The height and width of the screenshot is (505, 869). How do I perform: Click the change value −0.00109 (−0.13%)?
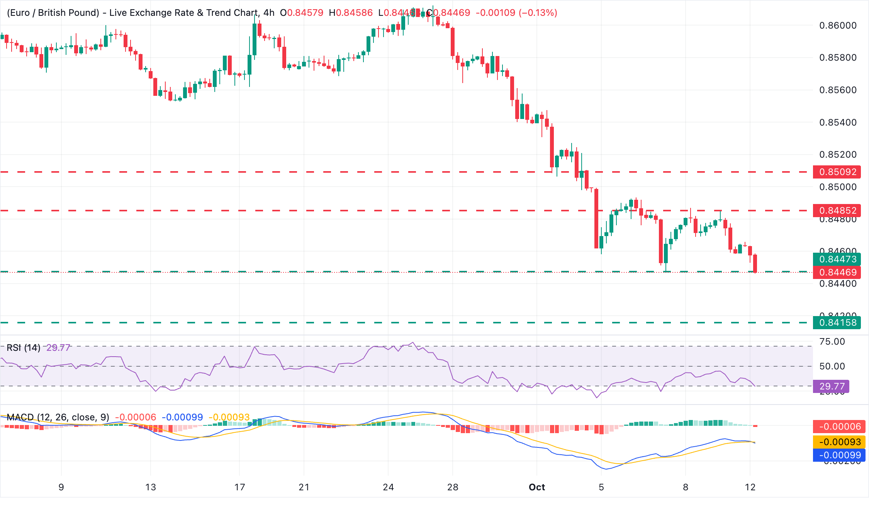click(516, 13)
